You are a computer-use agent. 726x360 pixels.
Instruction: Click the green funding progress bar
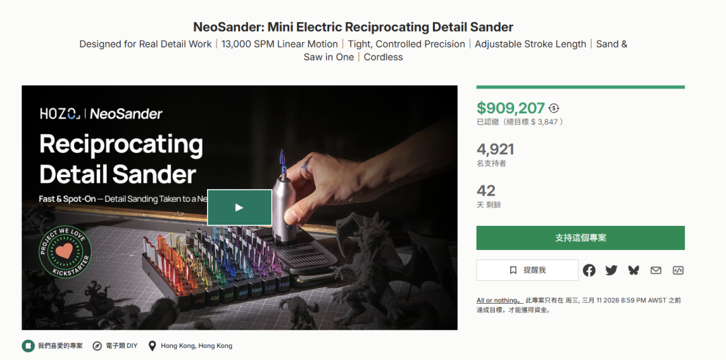(x=580, y=87)
